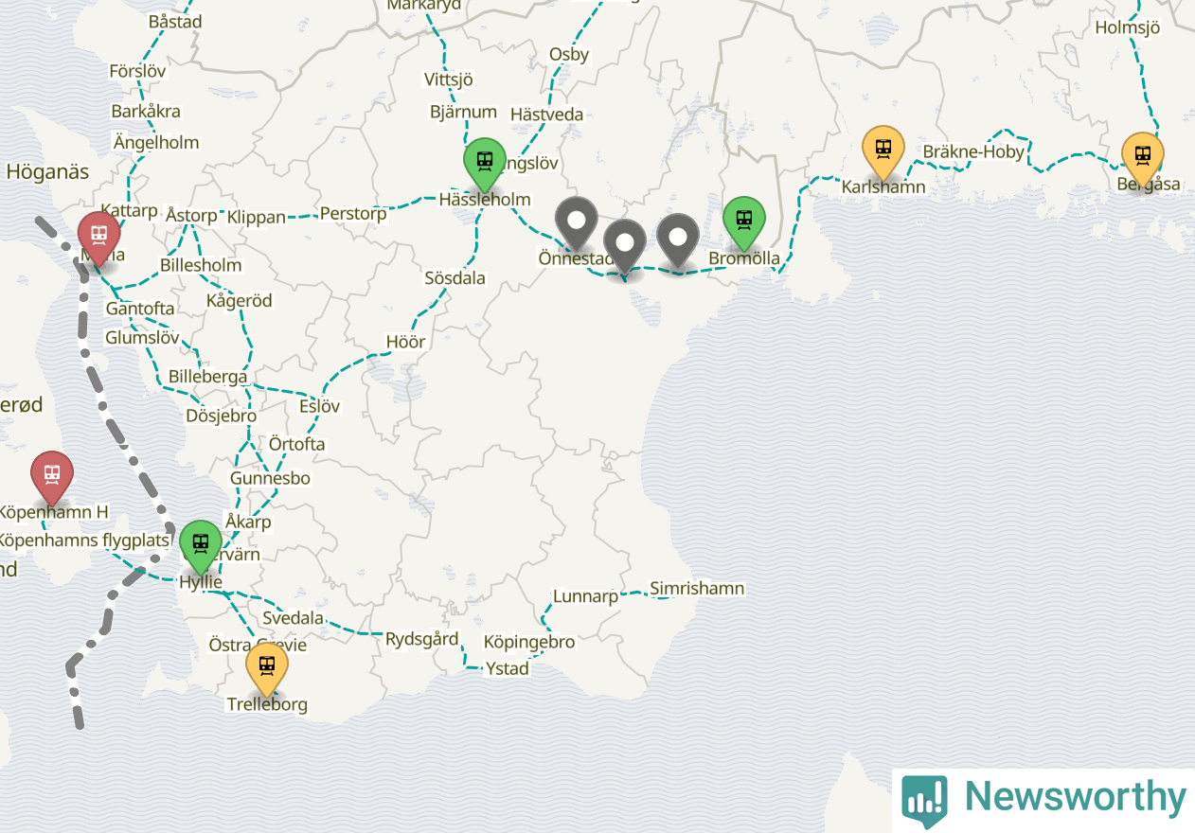Click the Osby station label
This screenshot has height=833, width=1195.
(x=569, y=55)
